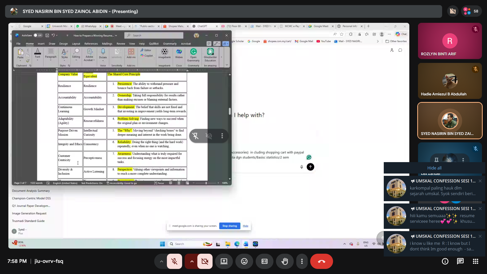
Task: Switch to the WhatsApp browser tab
Action: 89,26
